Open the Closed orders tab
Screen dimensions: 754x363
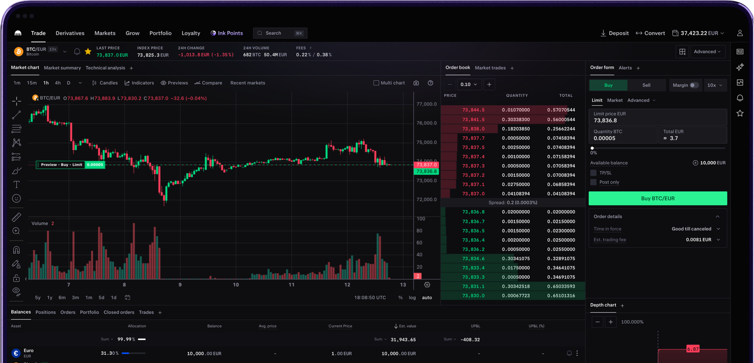pos(119,312)
